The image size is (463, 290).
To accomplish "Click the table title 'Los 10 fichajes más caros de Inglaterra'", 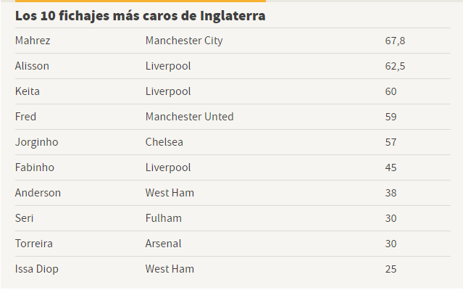I will coord(141,16).
